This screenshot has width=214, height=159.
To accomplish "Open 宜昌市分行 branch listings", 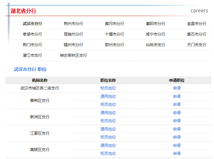I will coord(196,24).
